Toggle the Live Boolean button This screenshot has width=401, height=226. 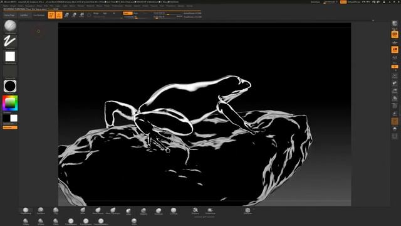click(x=39, y=15)
